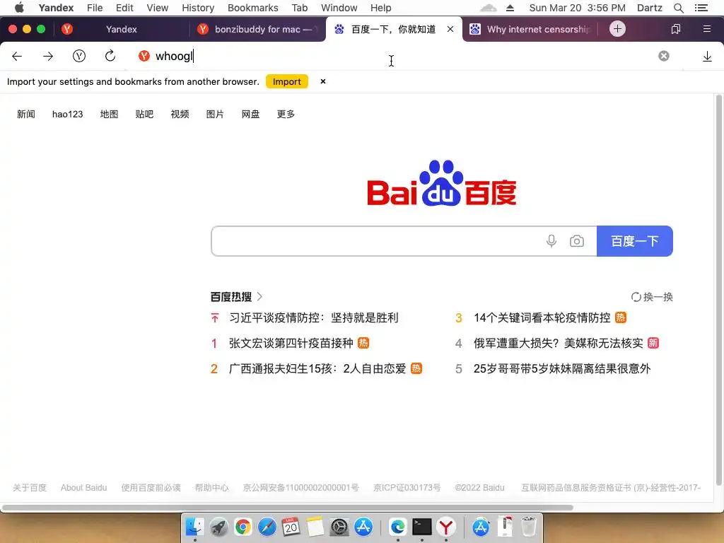
Task: Click Baidu image search camera icon
Action: click(x=577, y=241)
